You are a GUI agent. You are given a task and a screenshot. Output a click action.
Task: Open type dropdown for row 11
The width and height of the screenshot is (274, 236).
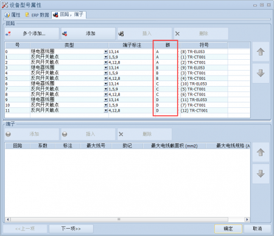[106, 110]
